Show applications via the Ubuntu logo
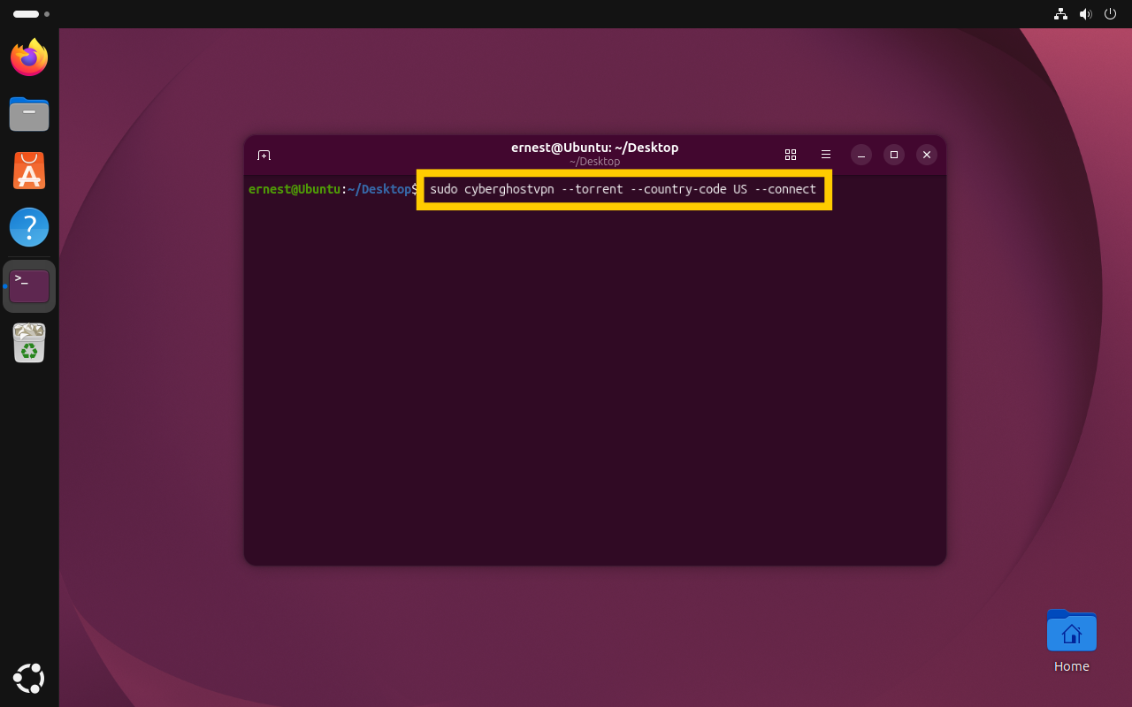Viewport: 1132px width, 707px height. tap(29, 678)
